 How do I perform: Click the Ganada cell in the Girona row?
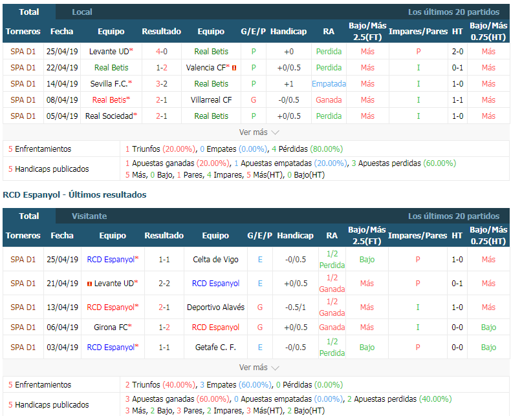332,327
